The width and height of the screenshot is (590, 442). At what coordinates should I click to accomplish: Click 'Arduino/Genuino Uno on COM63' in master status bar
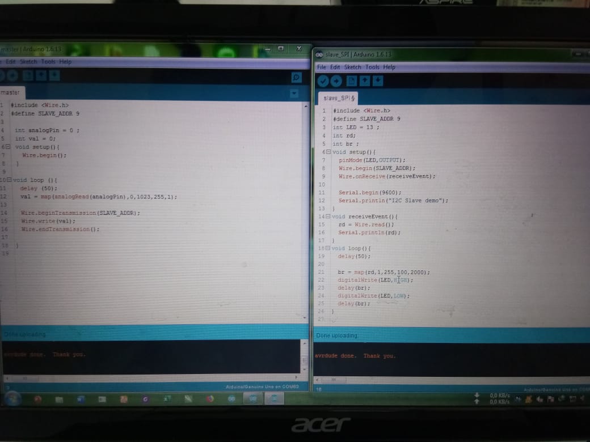262,386
